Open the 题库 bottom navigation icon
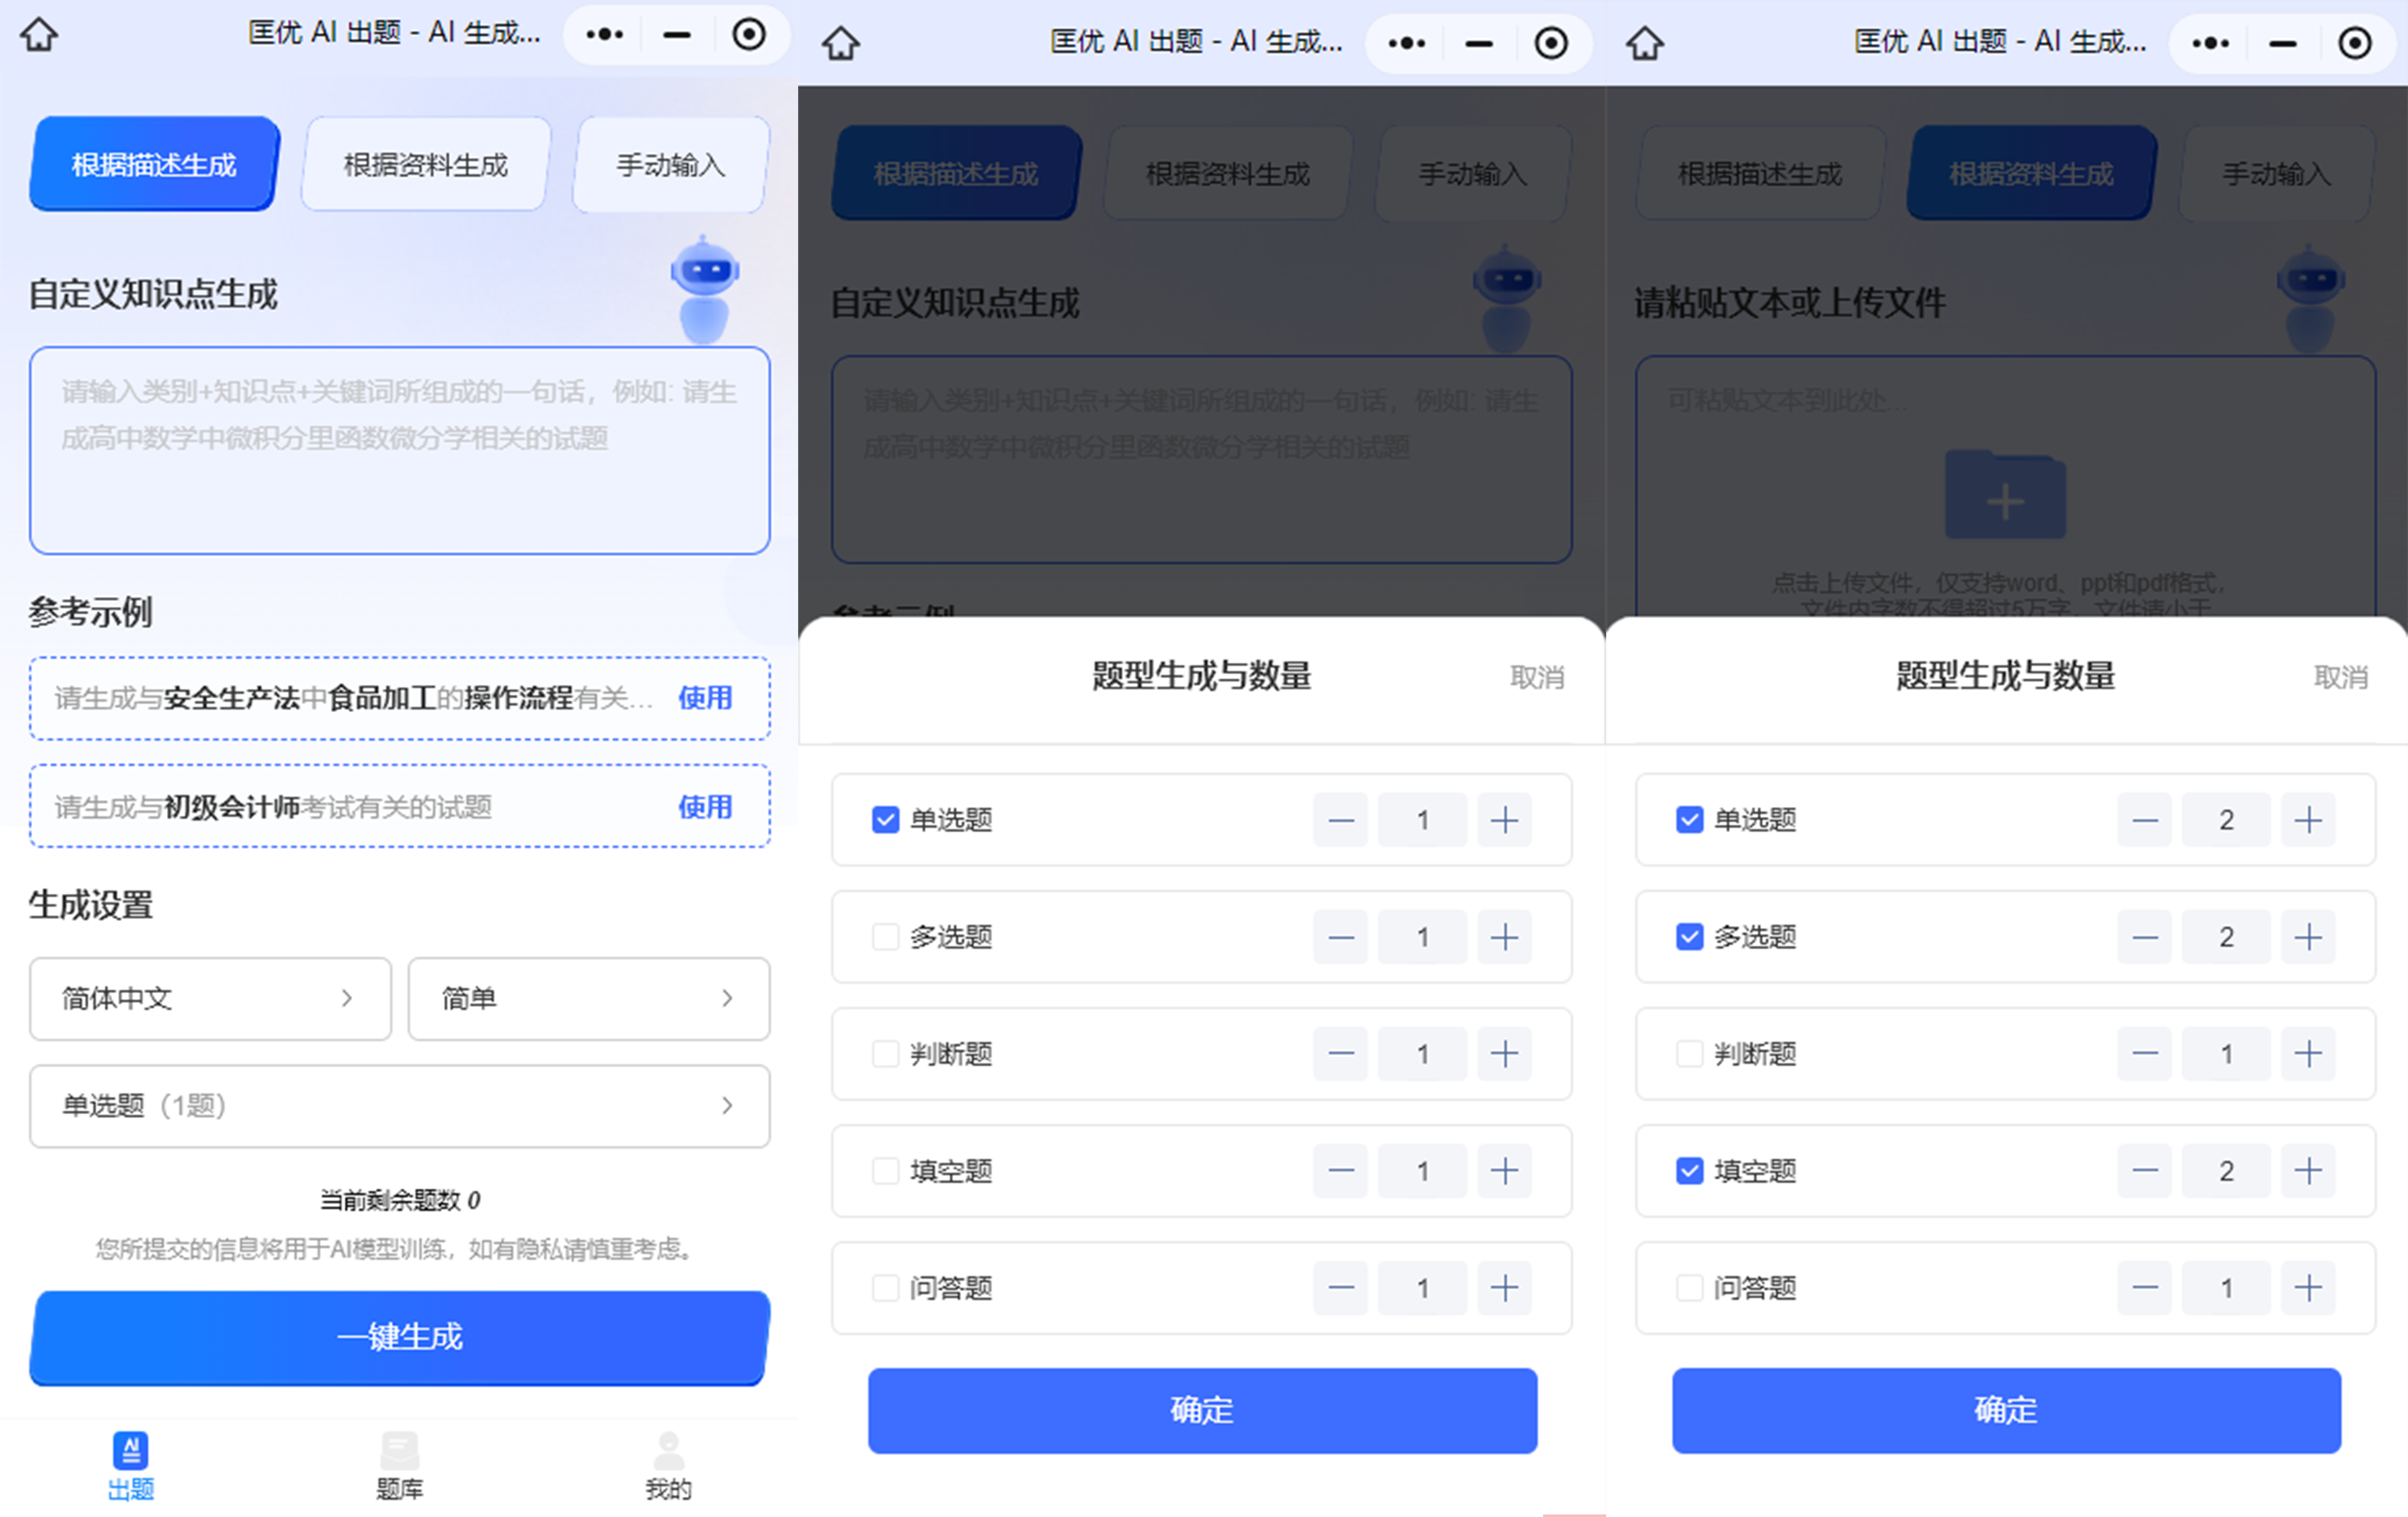 click(399, 1465)
